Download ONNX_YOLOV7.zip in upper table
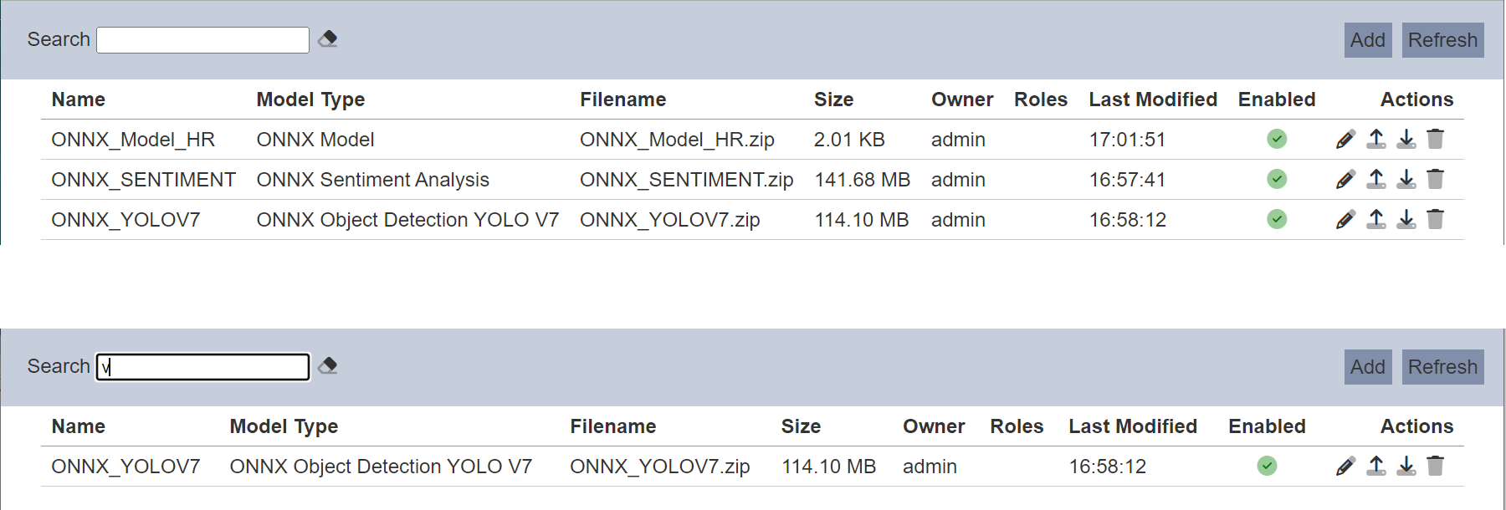This screenshot has width=1506, height=510. 1406,219
